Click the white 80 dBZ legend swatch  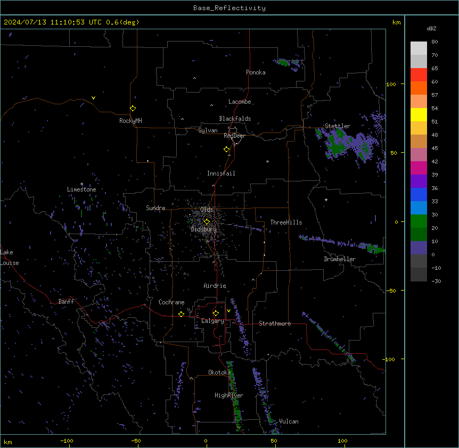[419, 48]
